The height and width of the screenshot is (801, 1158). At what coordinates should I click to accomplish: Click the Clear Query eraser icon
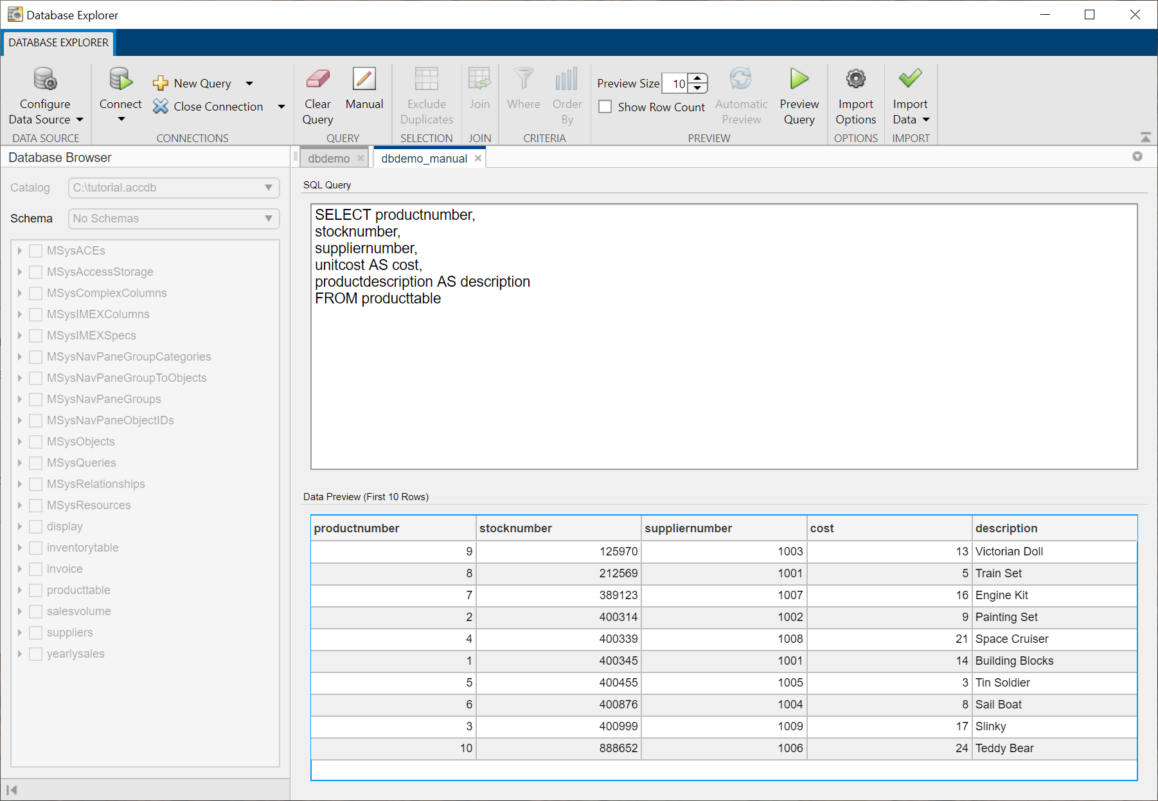pos(317,80)
